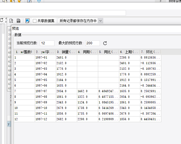The image size is (181, 144).
Task: Click the 环比 column header
Action: coord(150,52)
